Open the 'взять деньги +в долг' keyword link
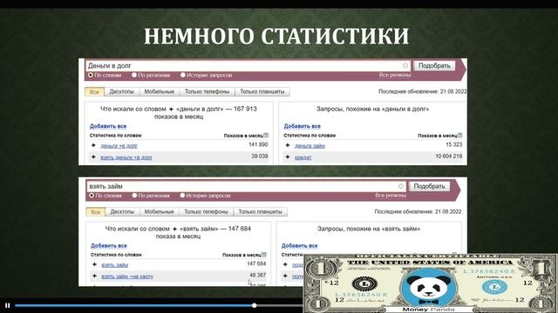 (x=126, y=157)
